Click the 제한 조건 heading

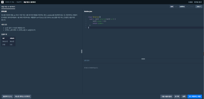[x=4, y=25]
